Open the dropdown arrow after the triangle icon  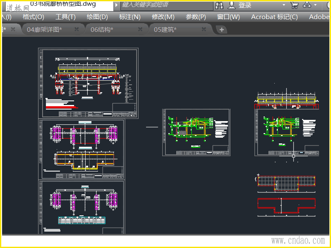click(316, 5)
